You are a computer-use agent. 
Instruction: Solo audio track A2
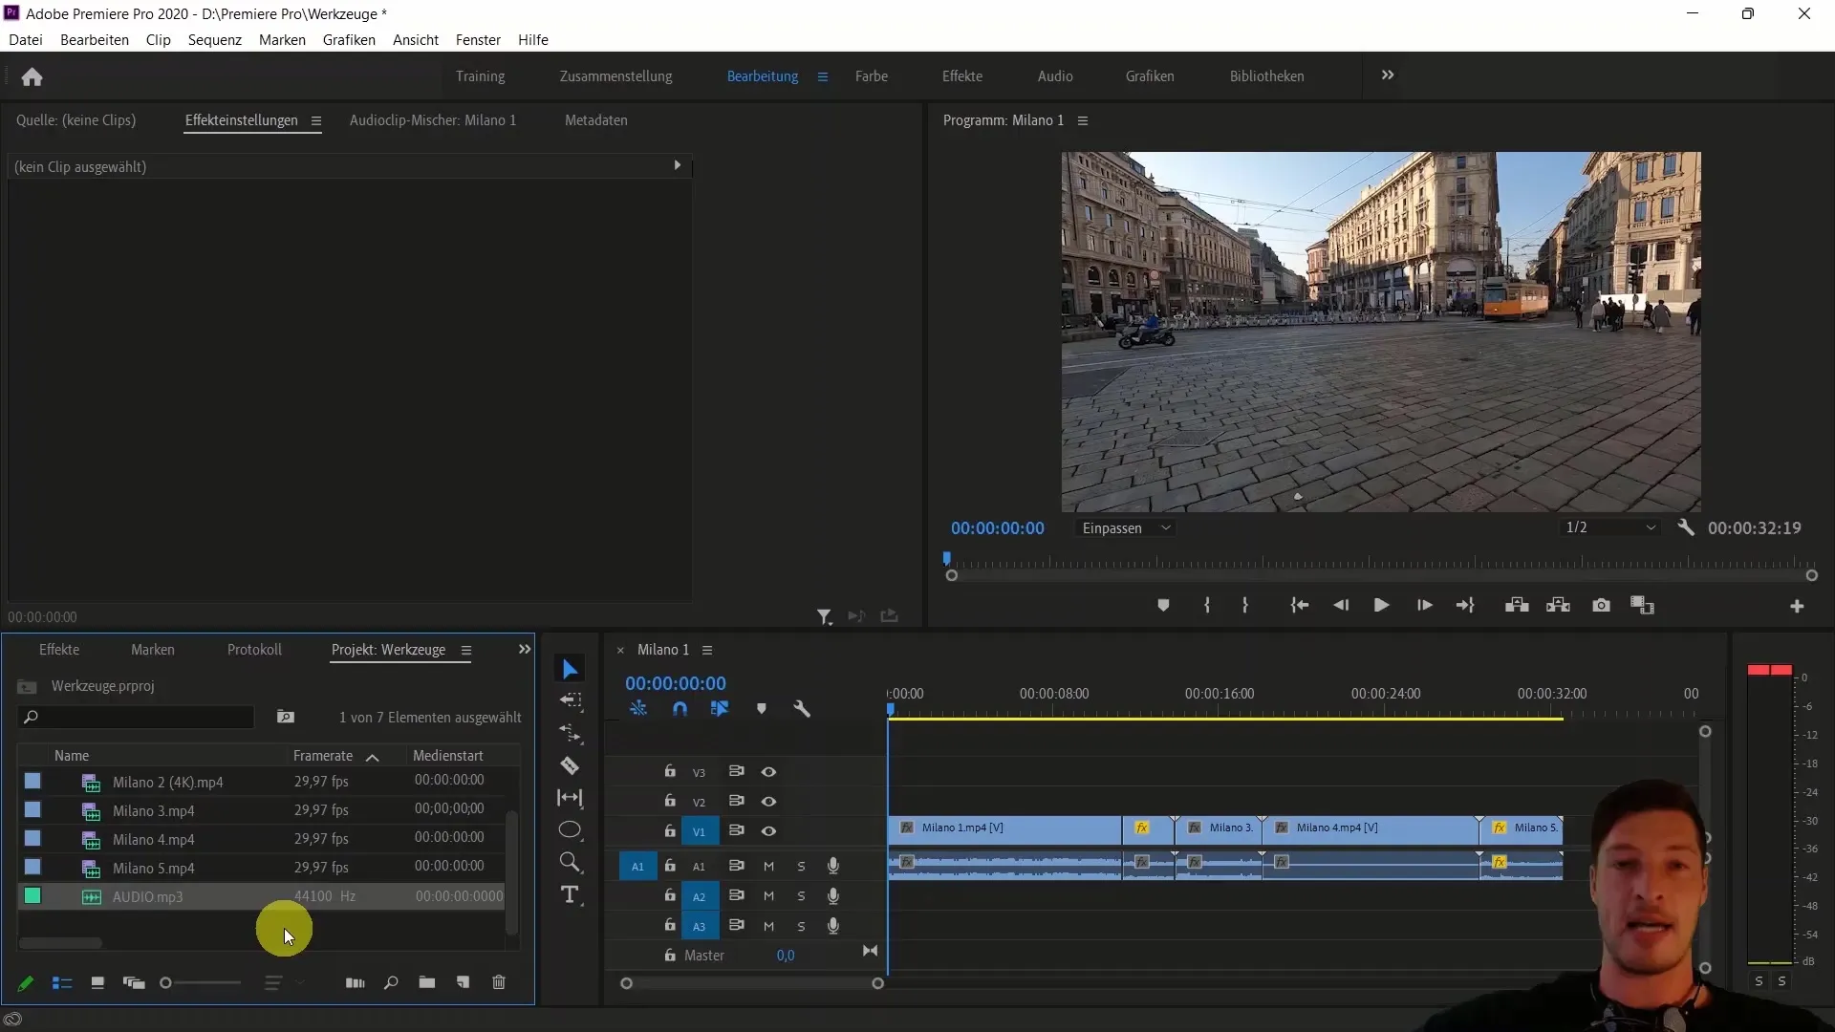click(x=801, y=896)
